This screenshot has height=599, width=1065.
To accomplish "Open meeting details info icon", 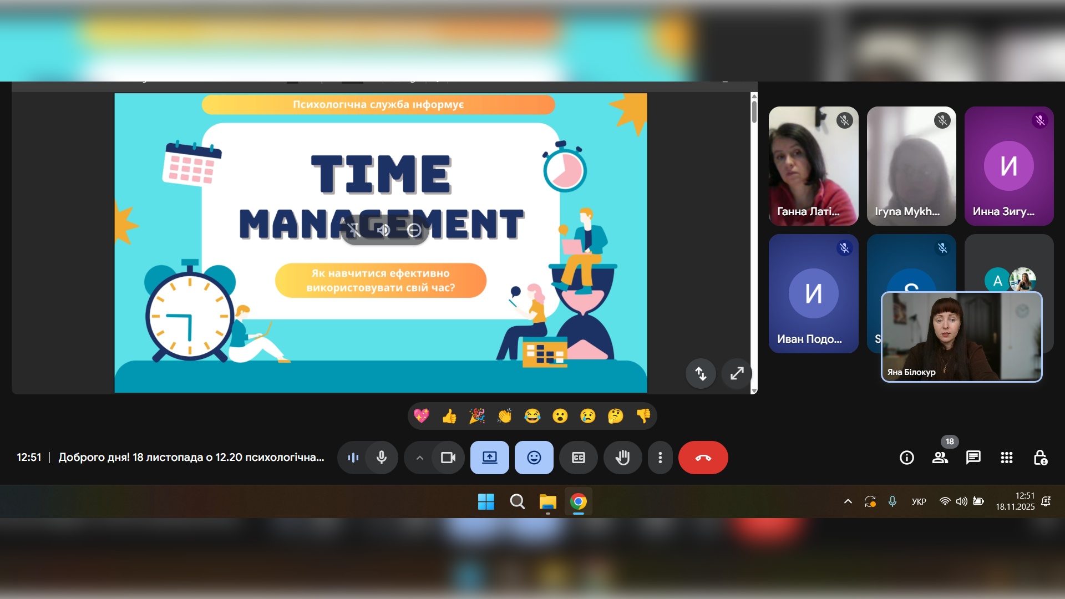I will point(906,458).
